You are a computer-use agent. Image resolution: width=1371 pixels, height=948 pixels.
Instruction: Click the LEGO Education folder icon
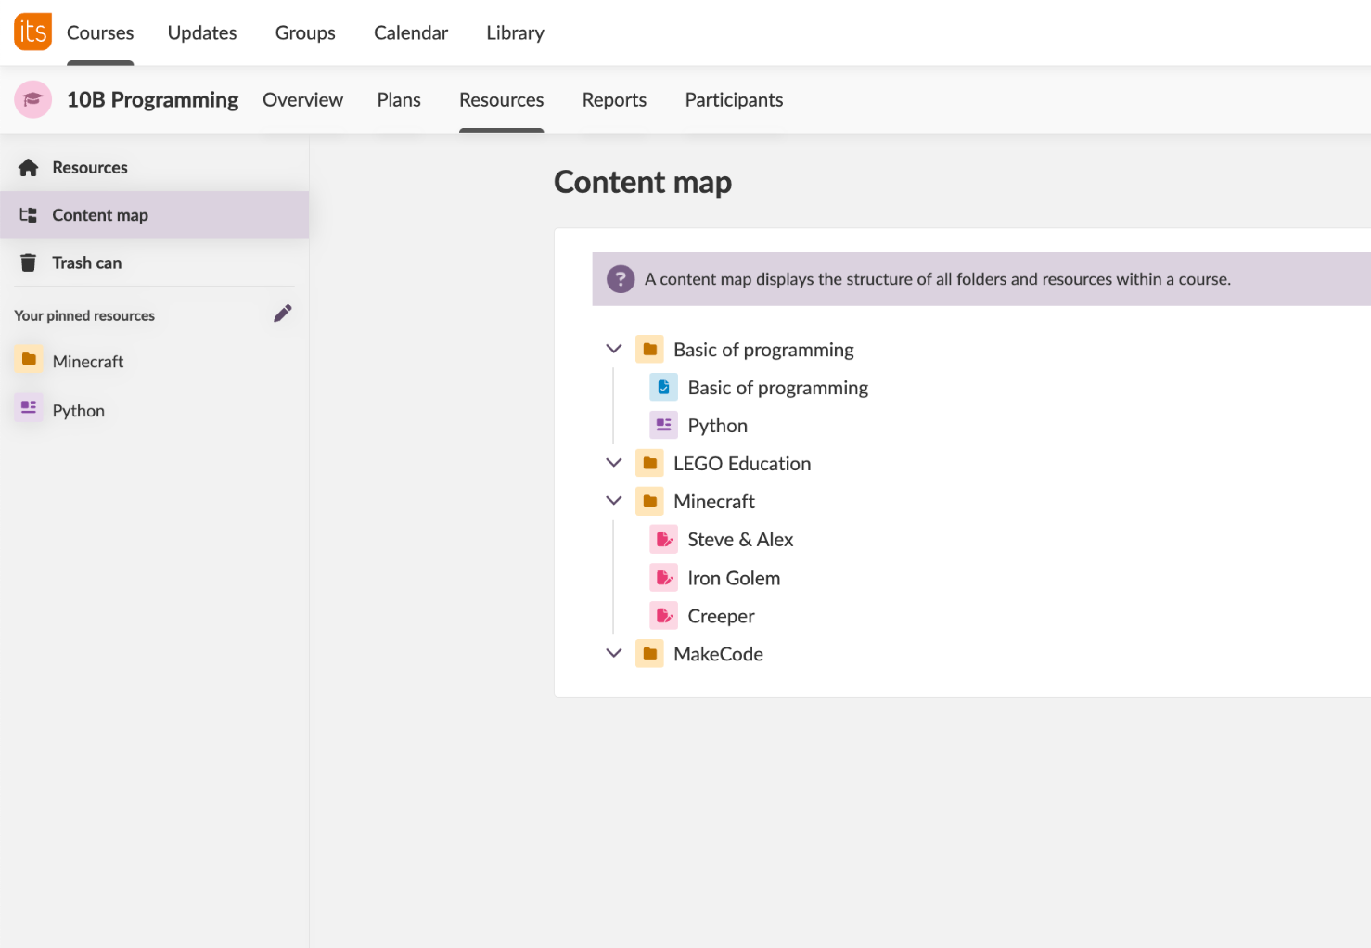[x=650, y=464]
